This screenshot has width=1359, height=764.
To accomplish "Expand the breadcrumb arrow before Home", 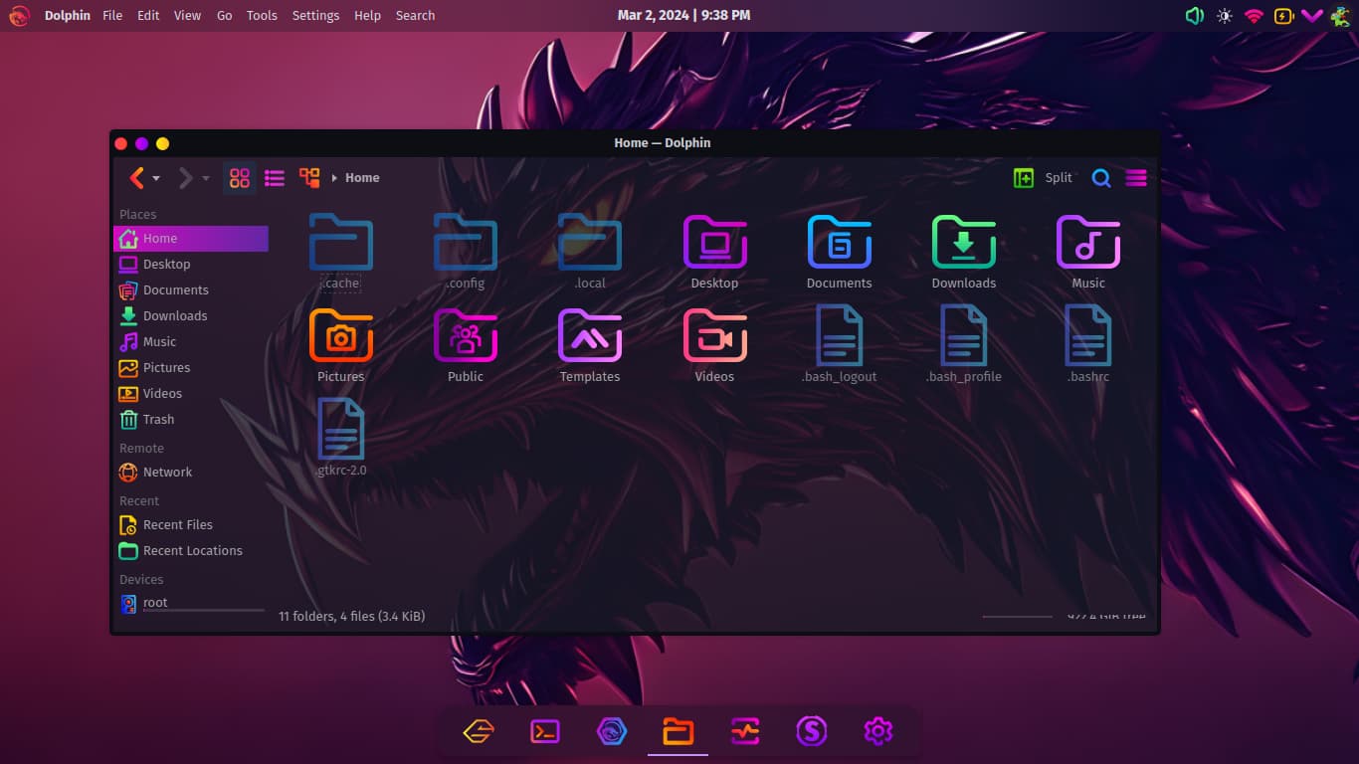I will point(334,178).
